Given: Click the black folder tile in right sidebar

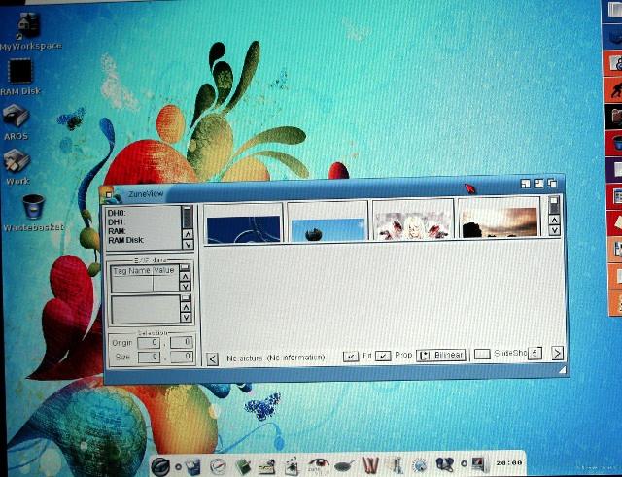Looking at the screenshot, I should point(614,116).
